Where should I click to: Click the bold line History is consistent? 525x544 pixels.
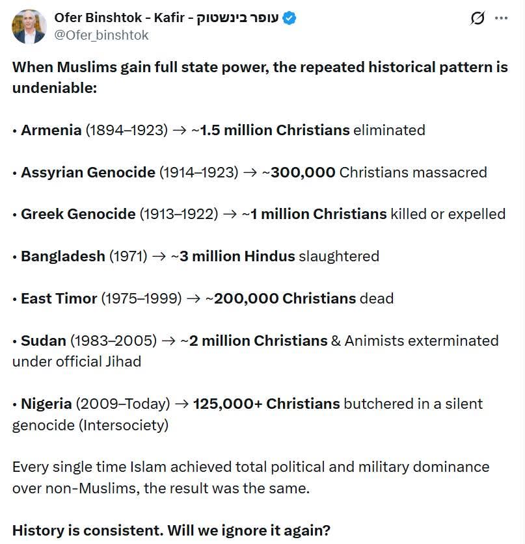point(171,530)
